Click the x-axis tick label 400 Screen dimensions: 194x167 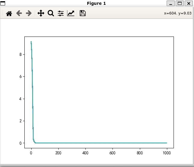[85, 153]
